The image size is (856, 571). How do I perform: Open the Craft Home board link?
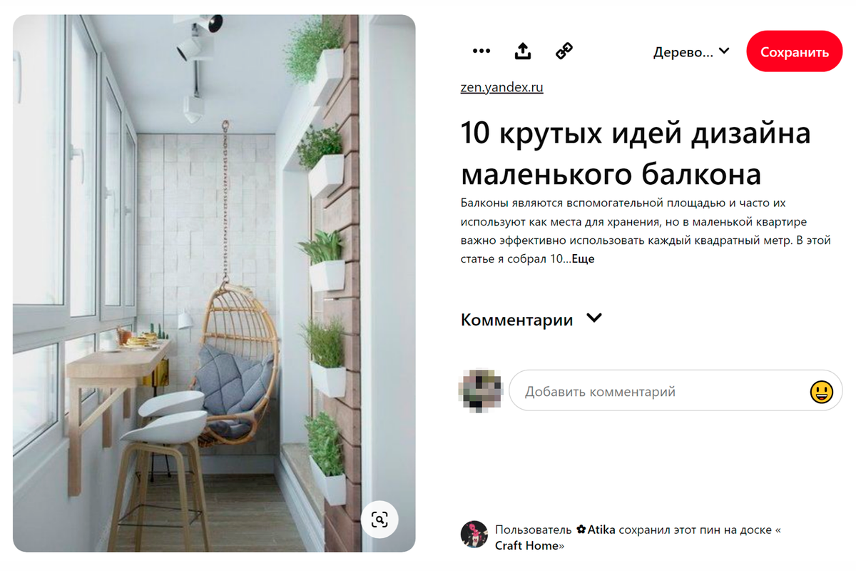(x=528, y=545)
